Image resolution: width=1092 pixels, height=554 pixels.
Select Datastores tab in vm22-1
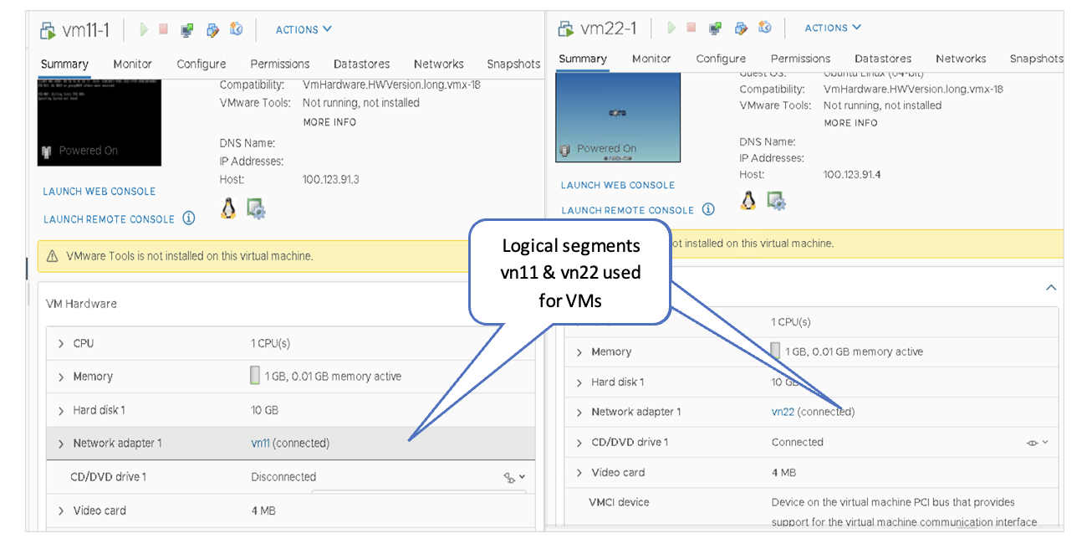883,59
